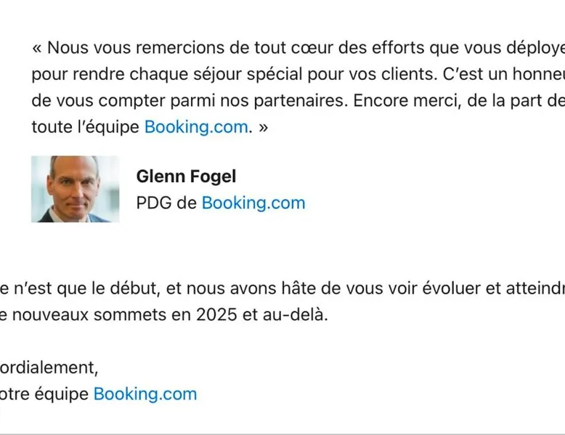The image size is (565, 435).
Task: Click the closing » quotation mark
Action: [x=263, y=128]
